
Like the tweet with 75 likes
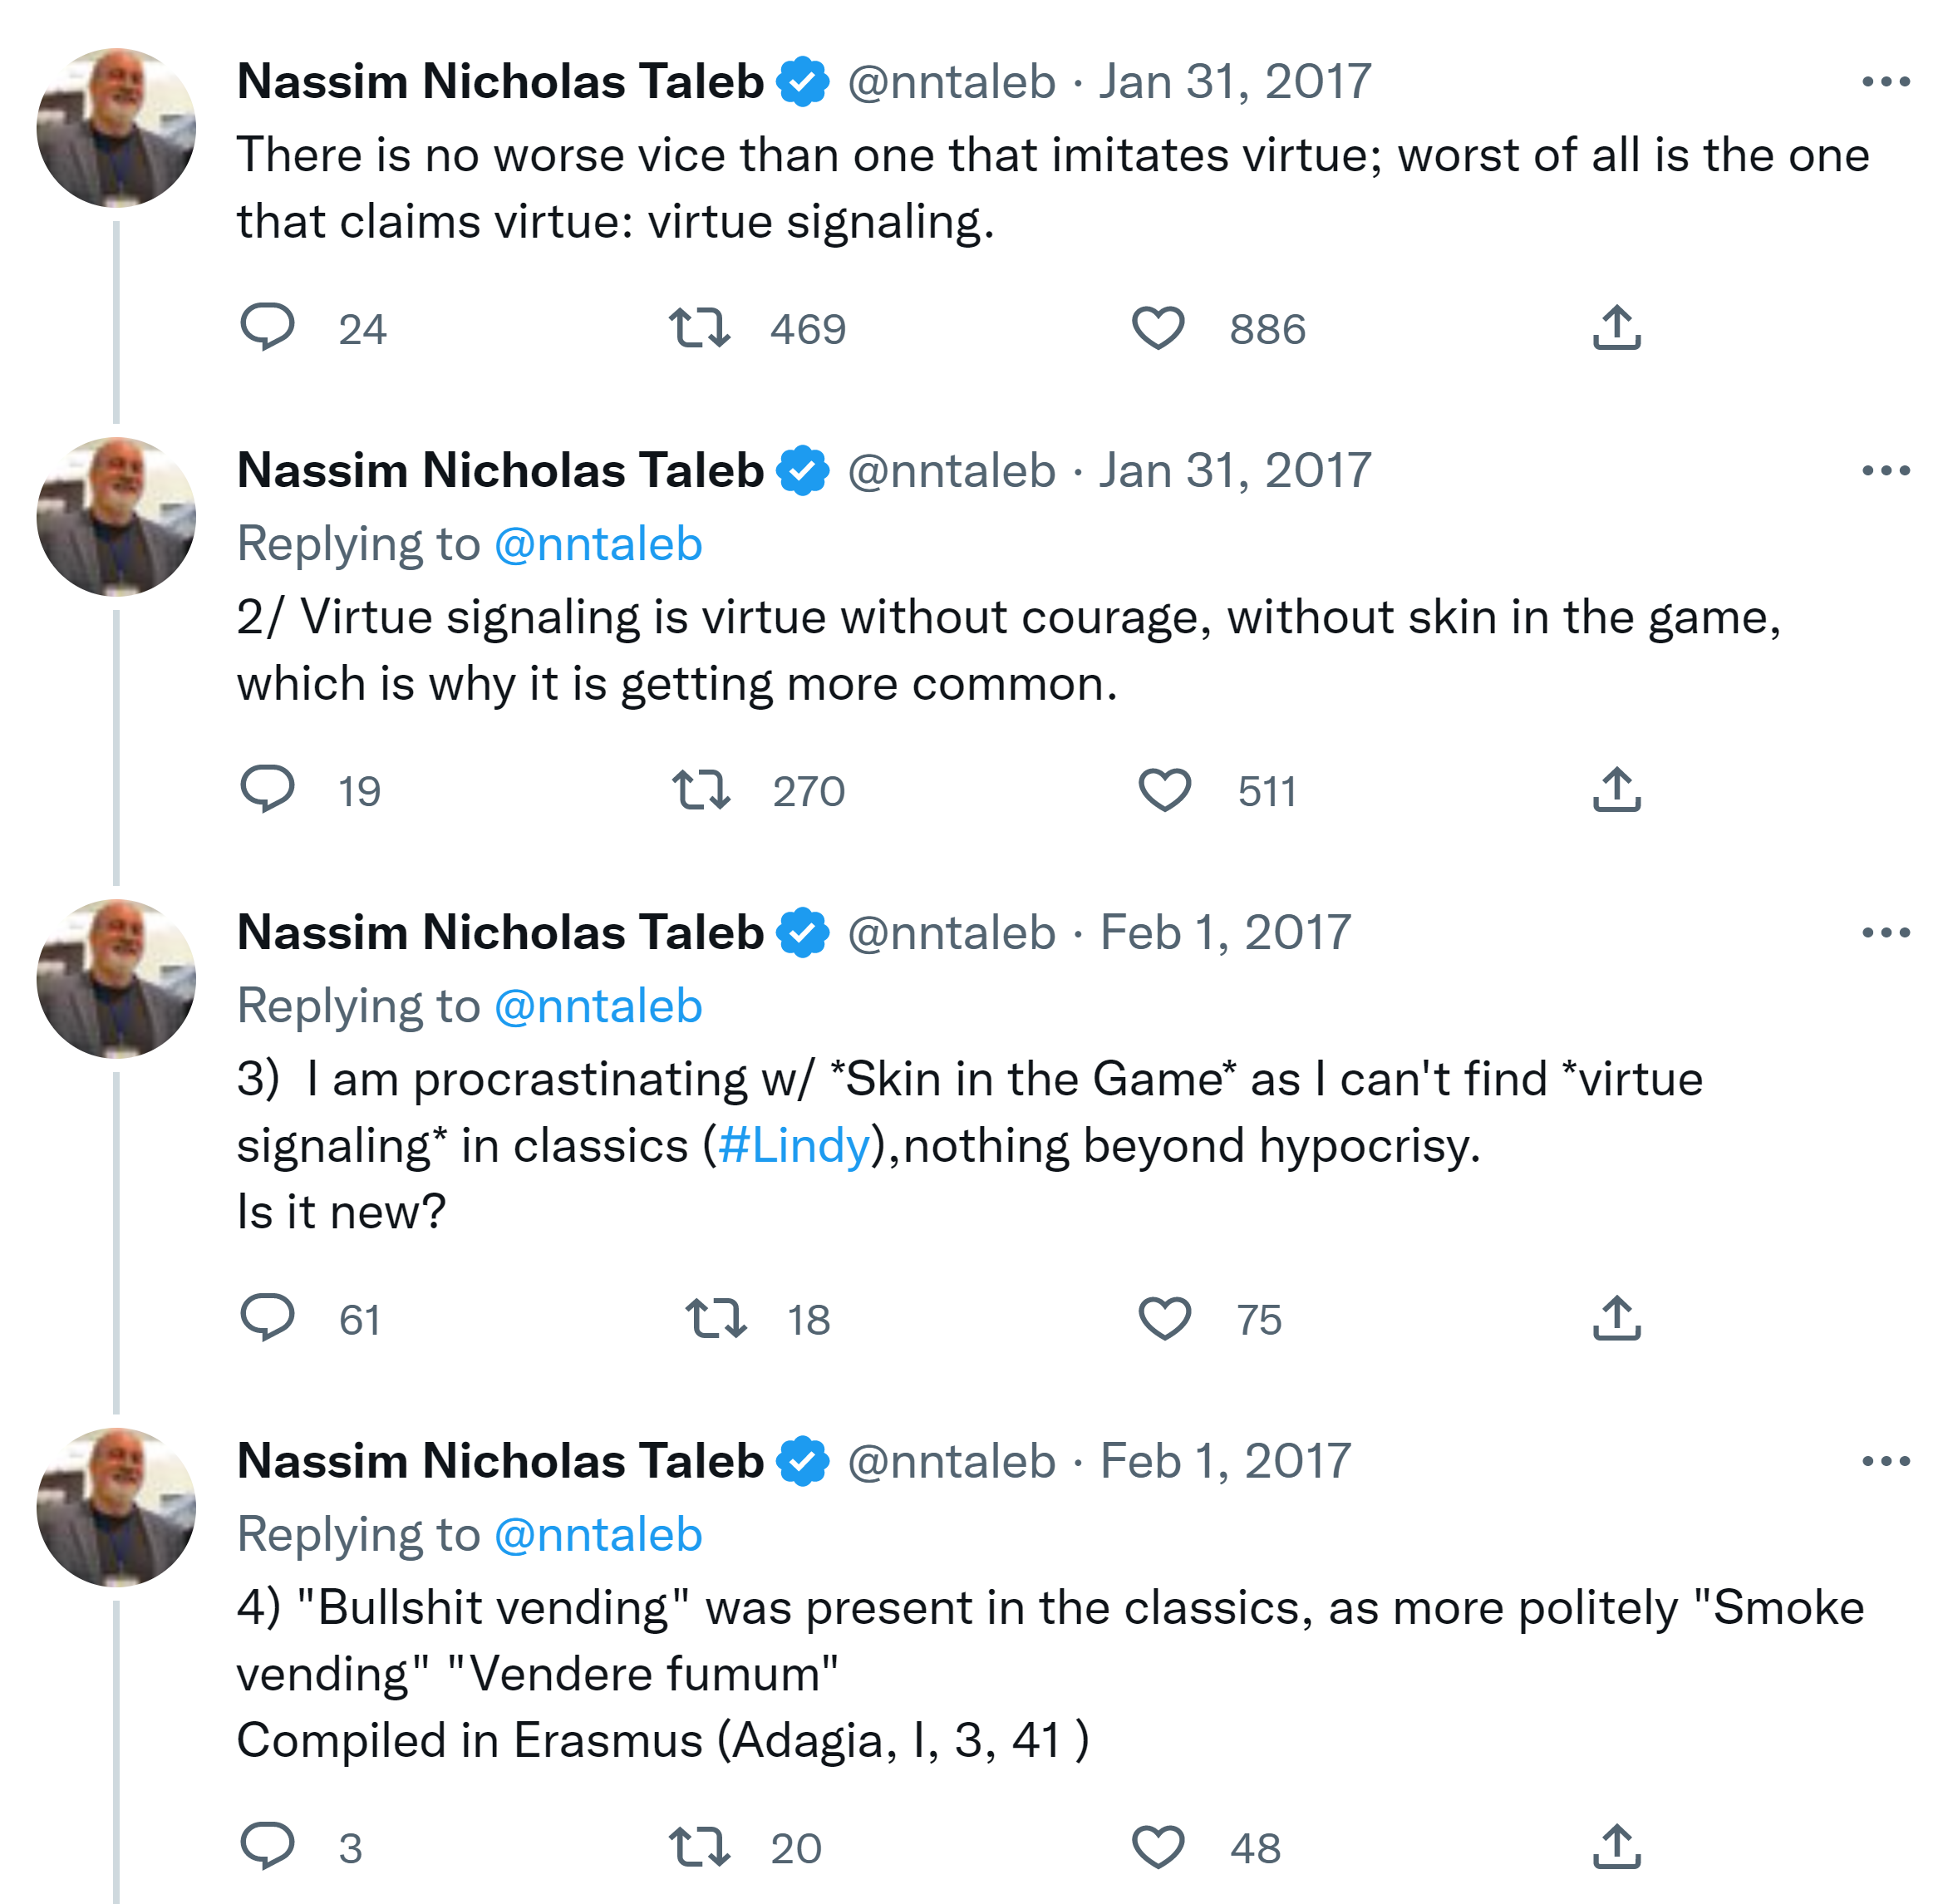tap(1164, 1318)
